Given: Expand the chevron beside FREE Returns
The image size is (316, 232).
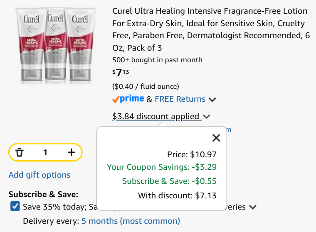Looking at the screenshot, I should pos(212,100).
